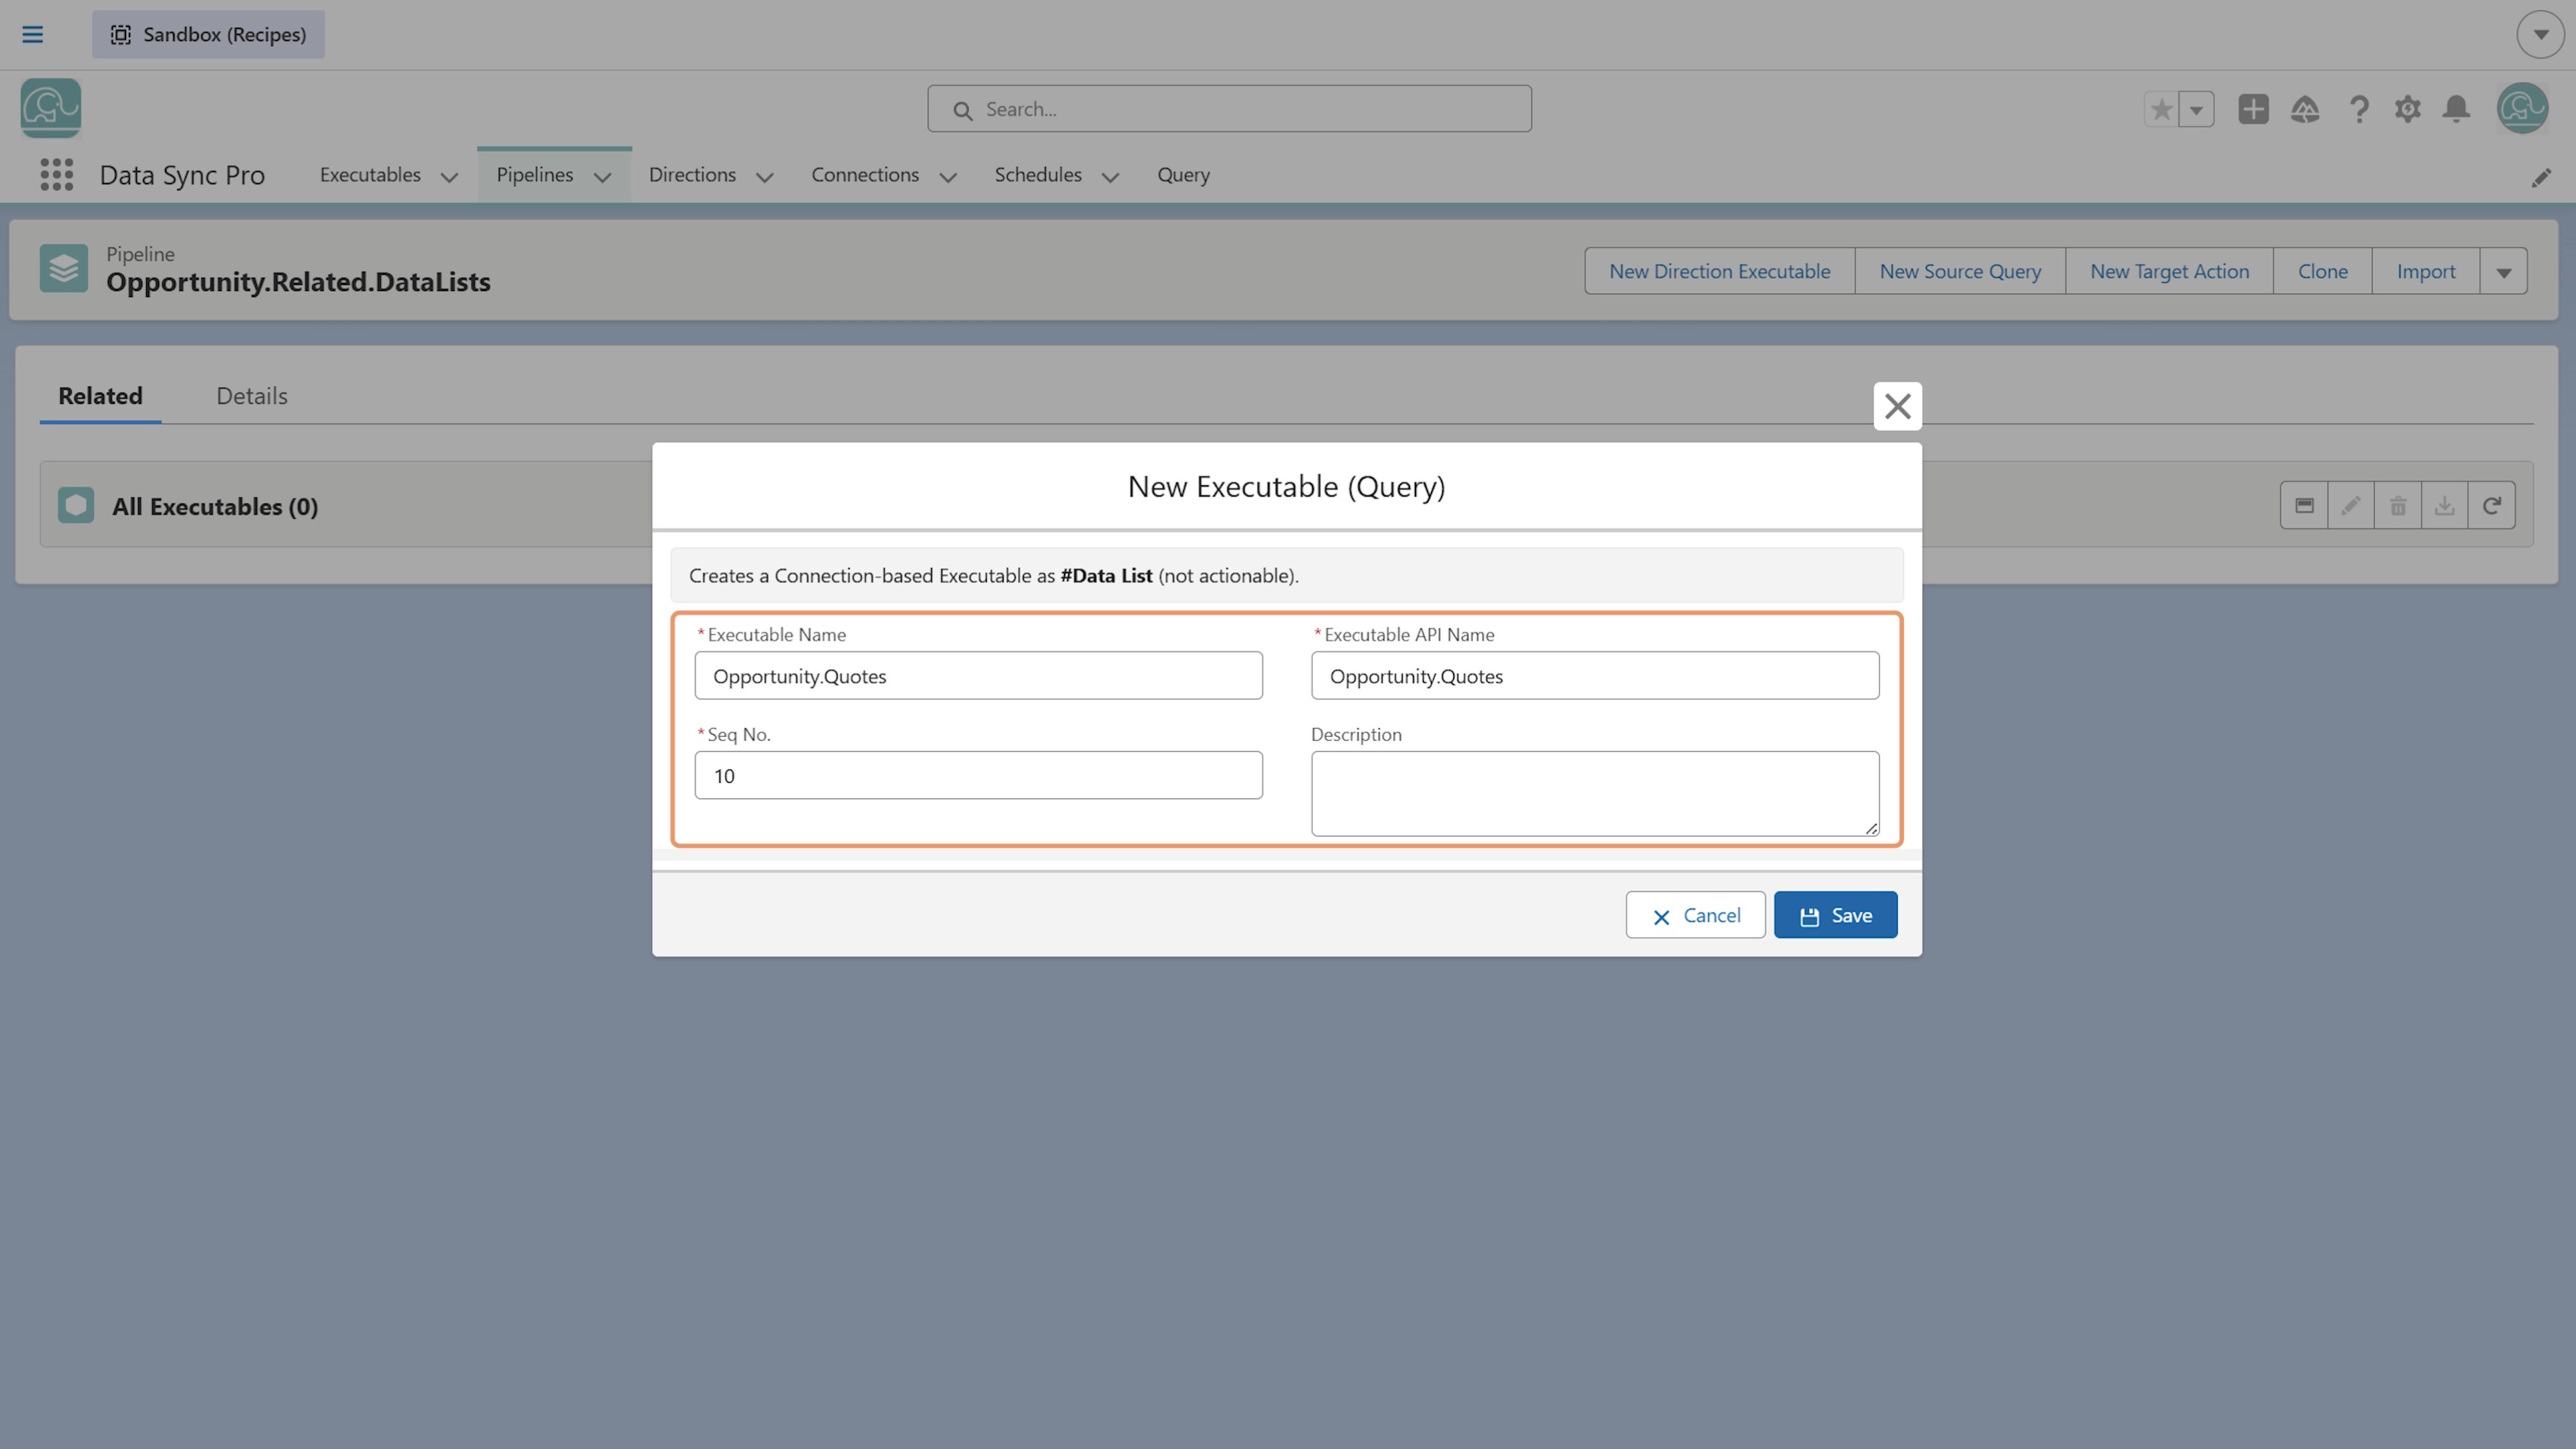Switch to the Details tab
The height and width of the screenshot is (1449, 2576).
(252, 396)
